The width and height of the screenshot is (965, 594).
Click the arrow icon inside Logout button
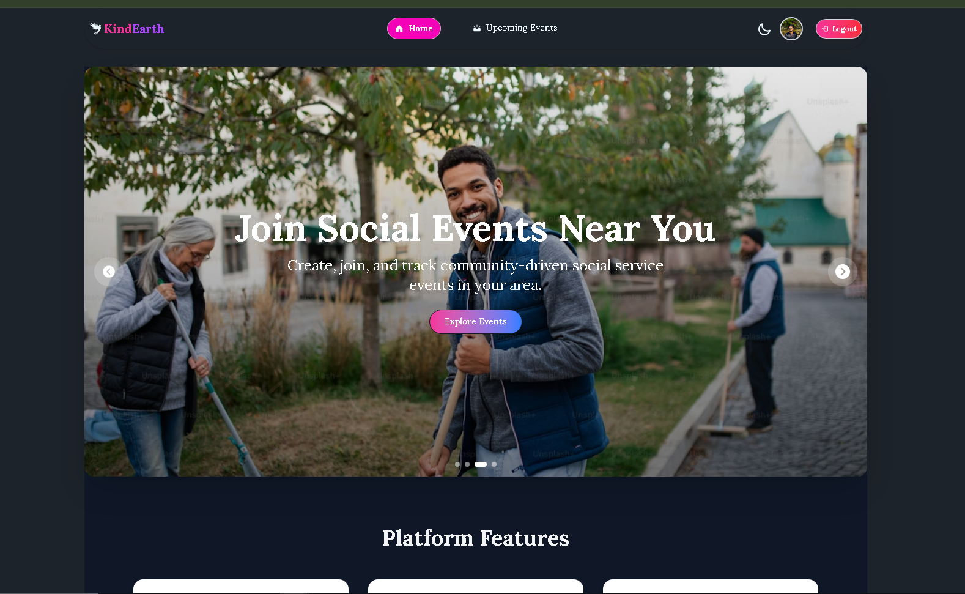825,29
